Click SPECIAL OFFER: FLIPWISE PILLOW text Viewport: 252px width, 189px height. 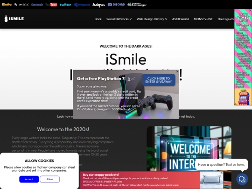103,182
